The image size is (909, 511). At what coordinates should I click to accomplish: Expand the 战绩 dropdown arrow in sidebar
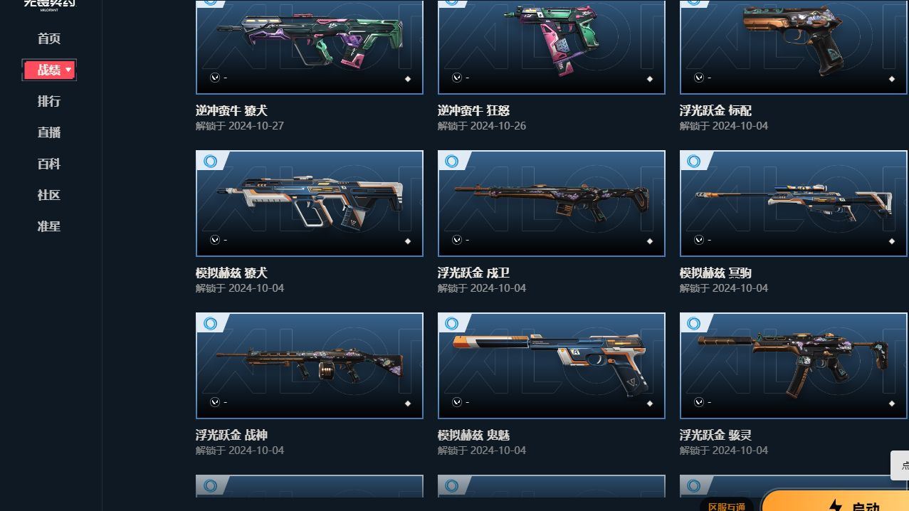coord(68,70)
